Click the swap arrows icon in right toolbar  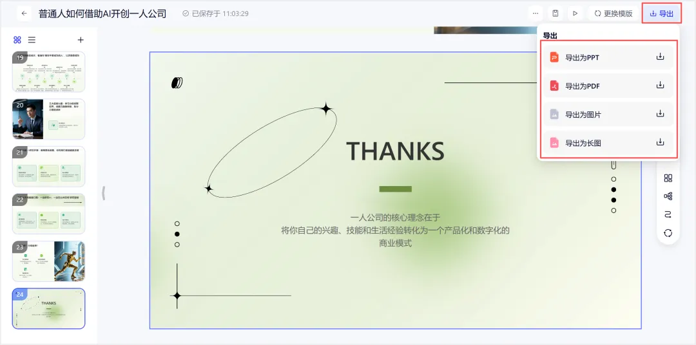[x=668, y=215]
